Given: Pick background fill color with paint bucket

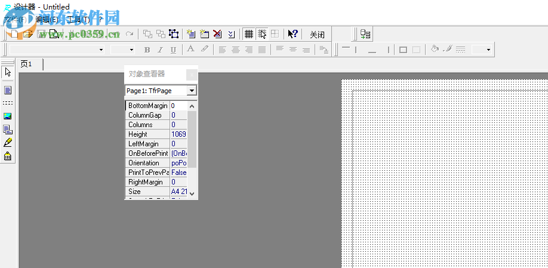Looking at the screenshot, I should (435, 50).
